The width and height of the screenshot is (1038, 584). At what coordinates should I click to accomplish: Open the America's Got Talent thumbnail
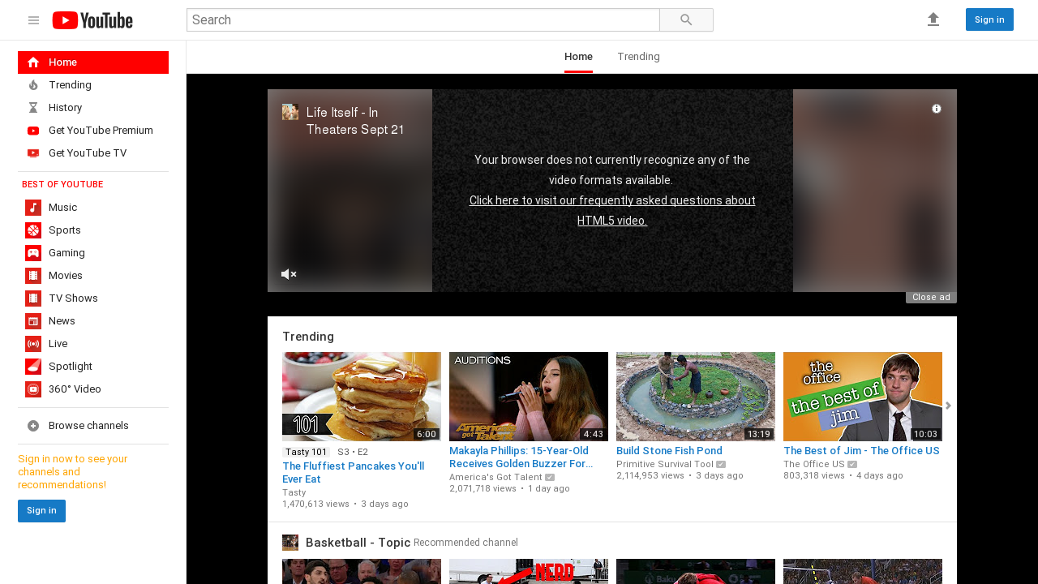coord(529,397)
